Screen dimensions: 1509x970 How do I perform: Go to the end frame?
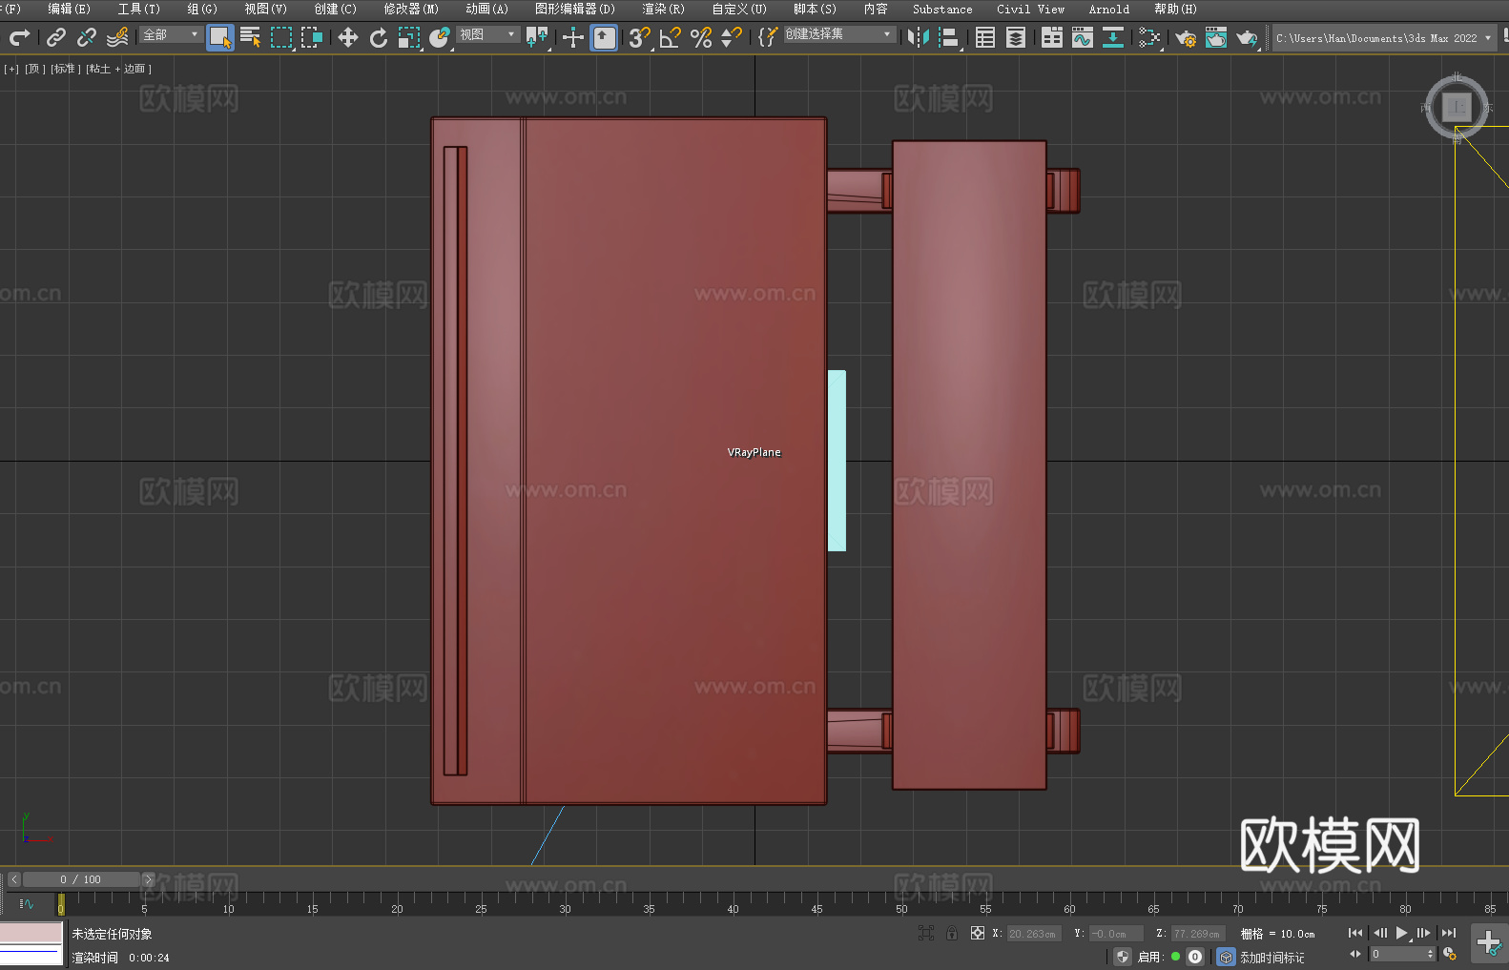pyautogui.click(x=1449, y=933)
